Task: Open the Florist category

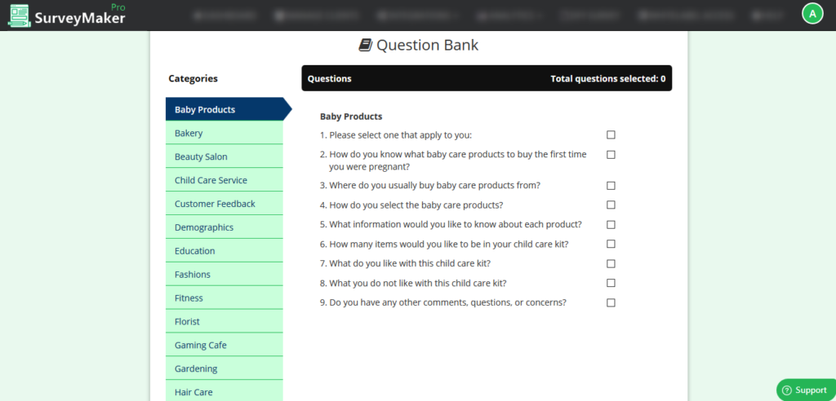Action: tap(225, 321)
